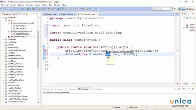Click the Debug bug icon in toolbar

tap(22, 9)
